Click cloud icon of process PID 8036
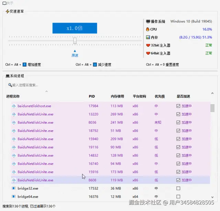This screenshot has height=211, width=220. [x=14, y=122]
